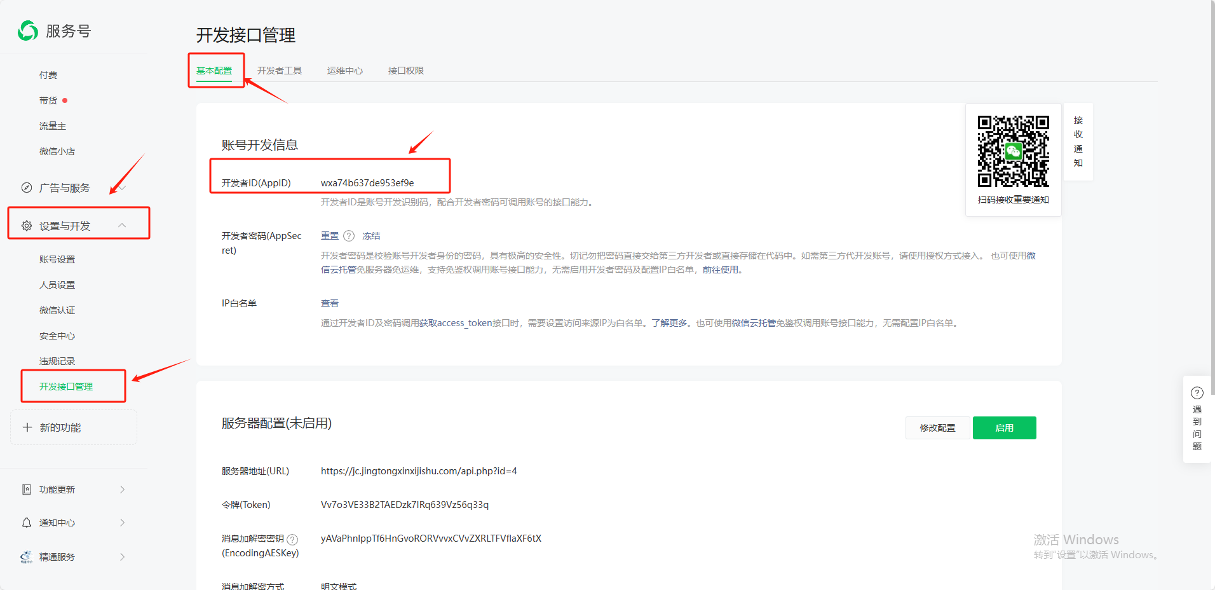Click the help icon beside 消息加解密密钥
This screenshot has width=1215, height=590.
coord(292,539)
